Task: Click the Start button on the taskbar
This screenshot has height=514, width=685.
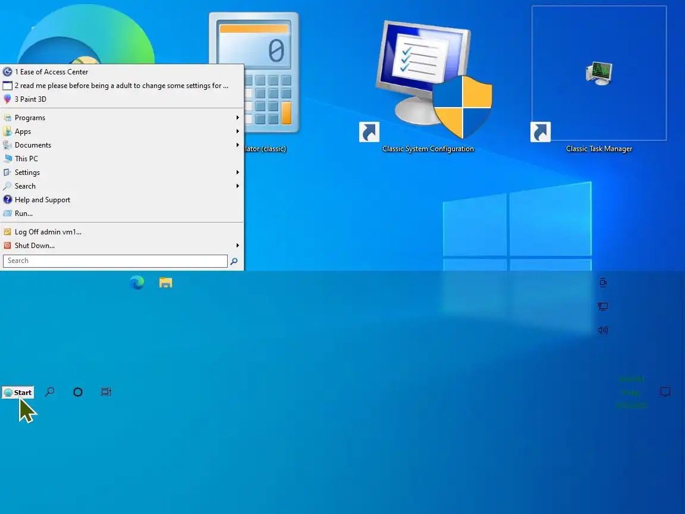Action: (17, 392)
